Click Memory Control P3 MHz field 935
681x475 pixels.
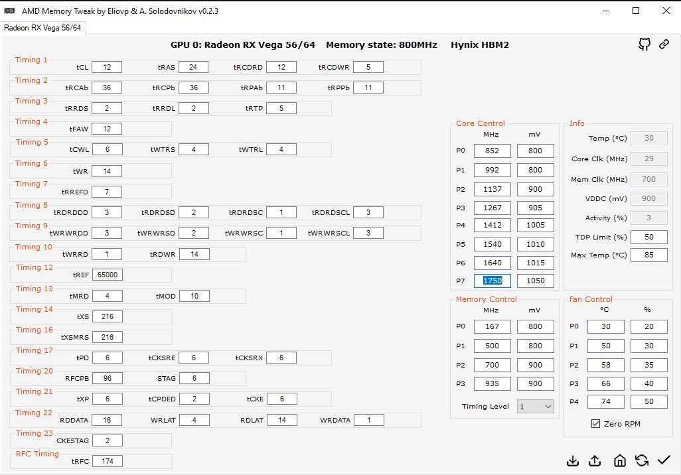pos(492,383)
